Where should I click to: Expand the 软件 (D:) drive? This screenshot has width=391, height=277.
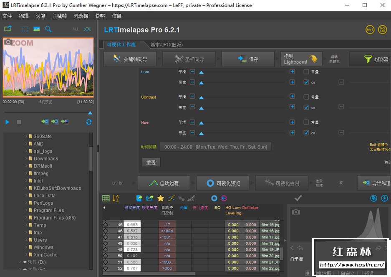20,262
